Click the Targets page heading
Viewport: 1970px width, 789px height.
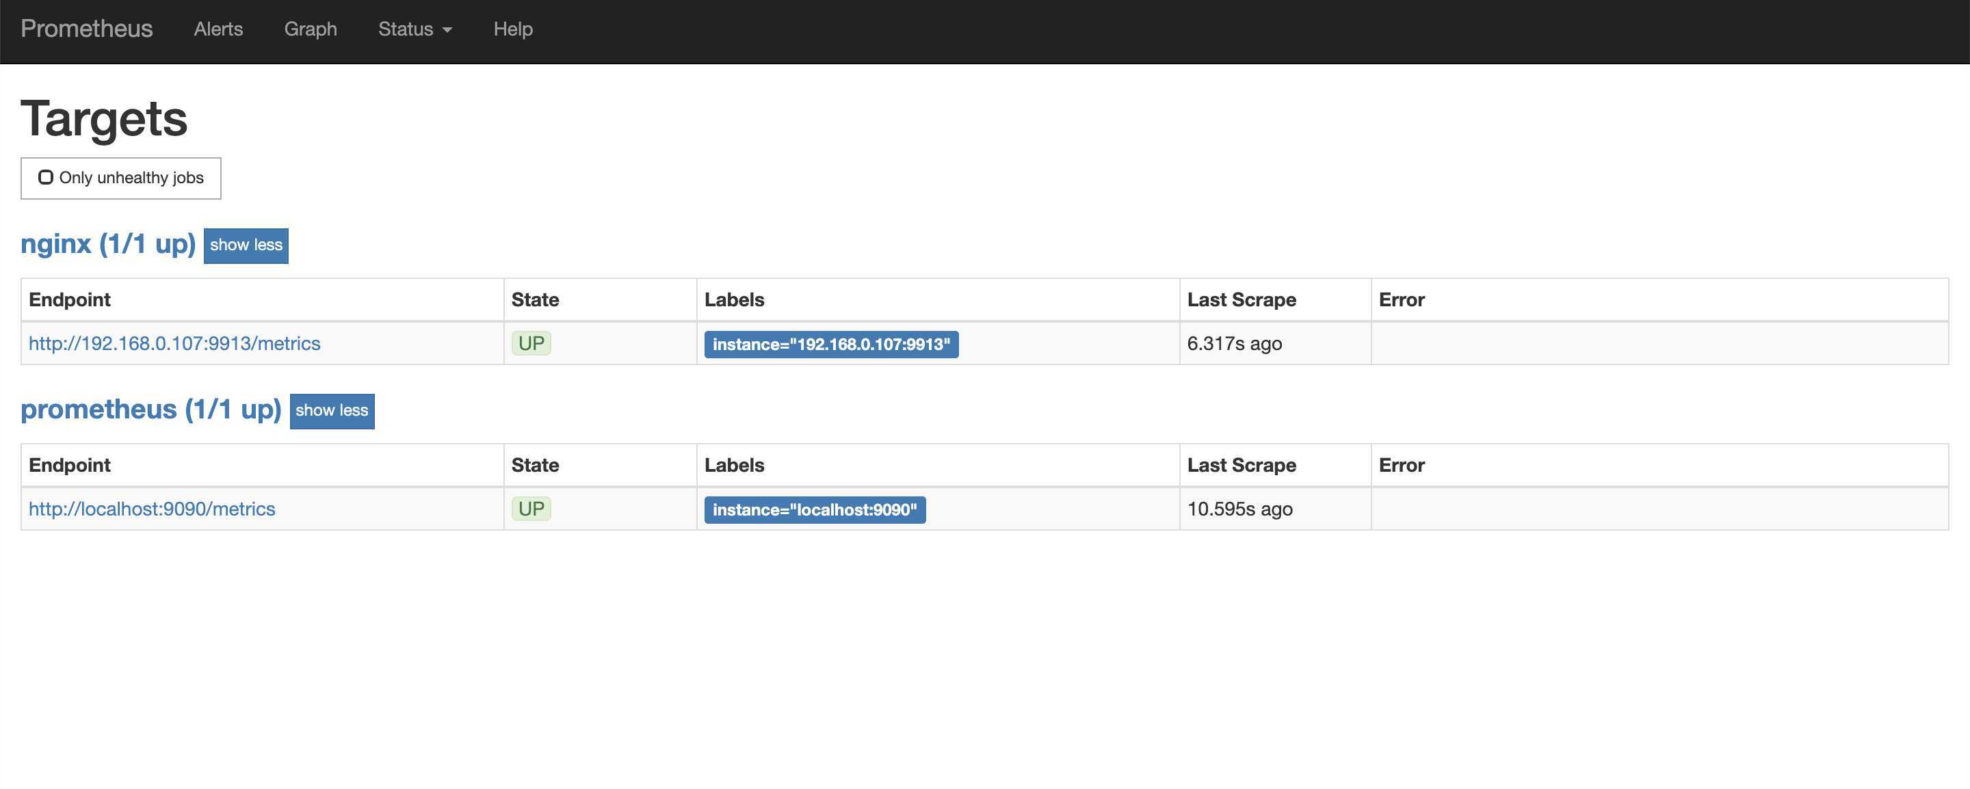point(104,118)
